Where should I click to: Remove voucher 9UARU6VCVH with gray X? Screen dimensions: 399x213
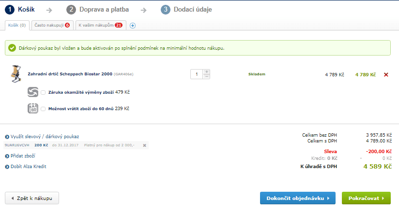[x=144, y=145]
